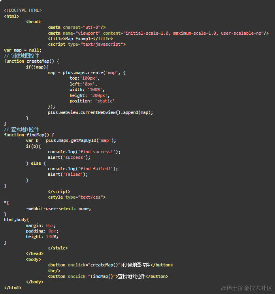This screenshot has width=275, height=294.
Task: Click the console.log('find failed!'); line
Action: (83, 169)
